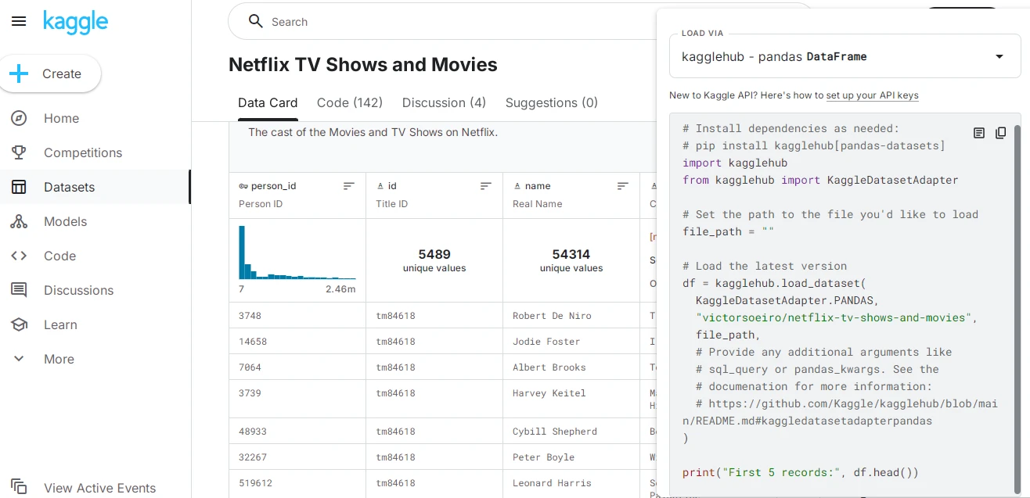Switch to the Data Card tab
Screen dimensions: 1030x498
pyautogui.click(x=268, y=103)
